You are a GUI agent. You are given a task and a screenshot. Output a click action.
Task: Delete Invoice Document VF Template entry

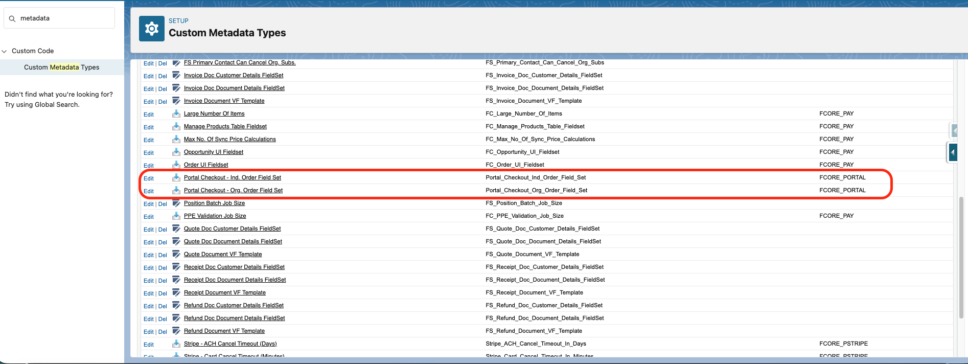163,102
